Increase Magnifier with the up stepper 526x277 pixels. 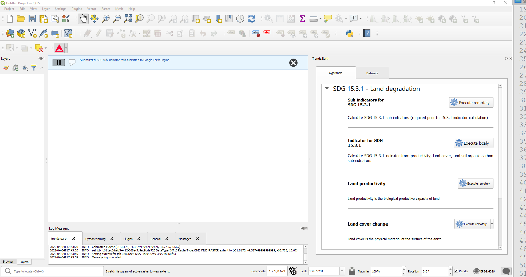(404, 269)
